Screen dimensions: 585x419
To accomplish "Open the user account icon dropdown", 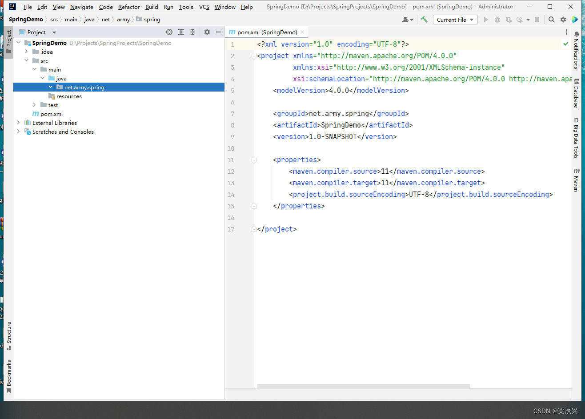I will 408,20.
